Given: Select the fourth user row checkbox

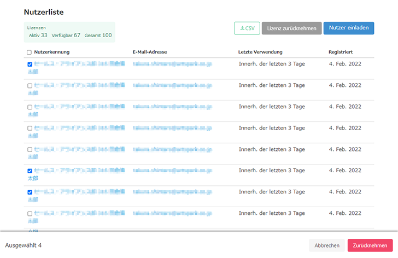Looking at the screenshot, I should coord(30,128).
